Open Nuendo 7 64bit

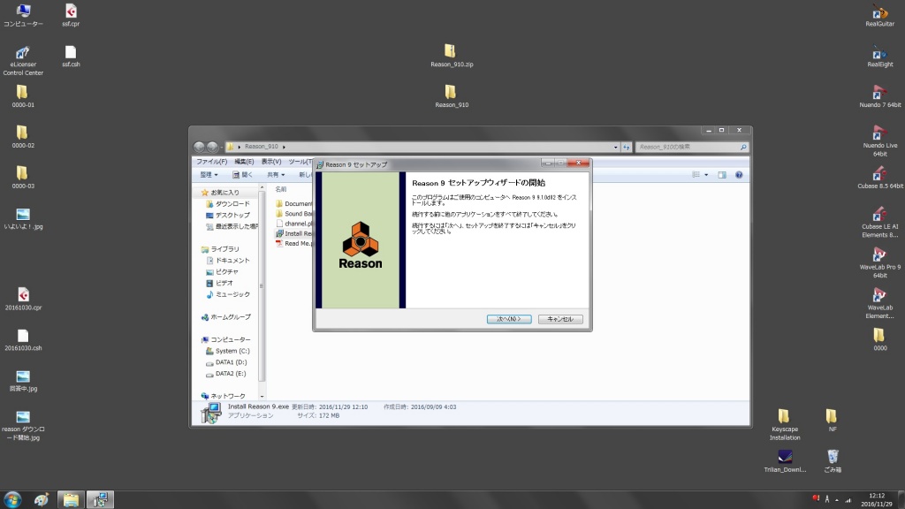[x=878, y=94]
